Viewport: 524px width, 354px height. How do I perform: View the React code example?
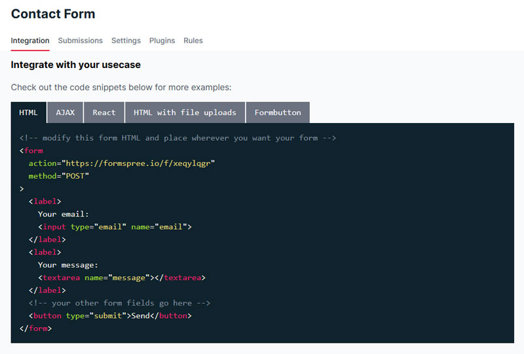tap(104, 113)
